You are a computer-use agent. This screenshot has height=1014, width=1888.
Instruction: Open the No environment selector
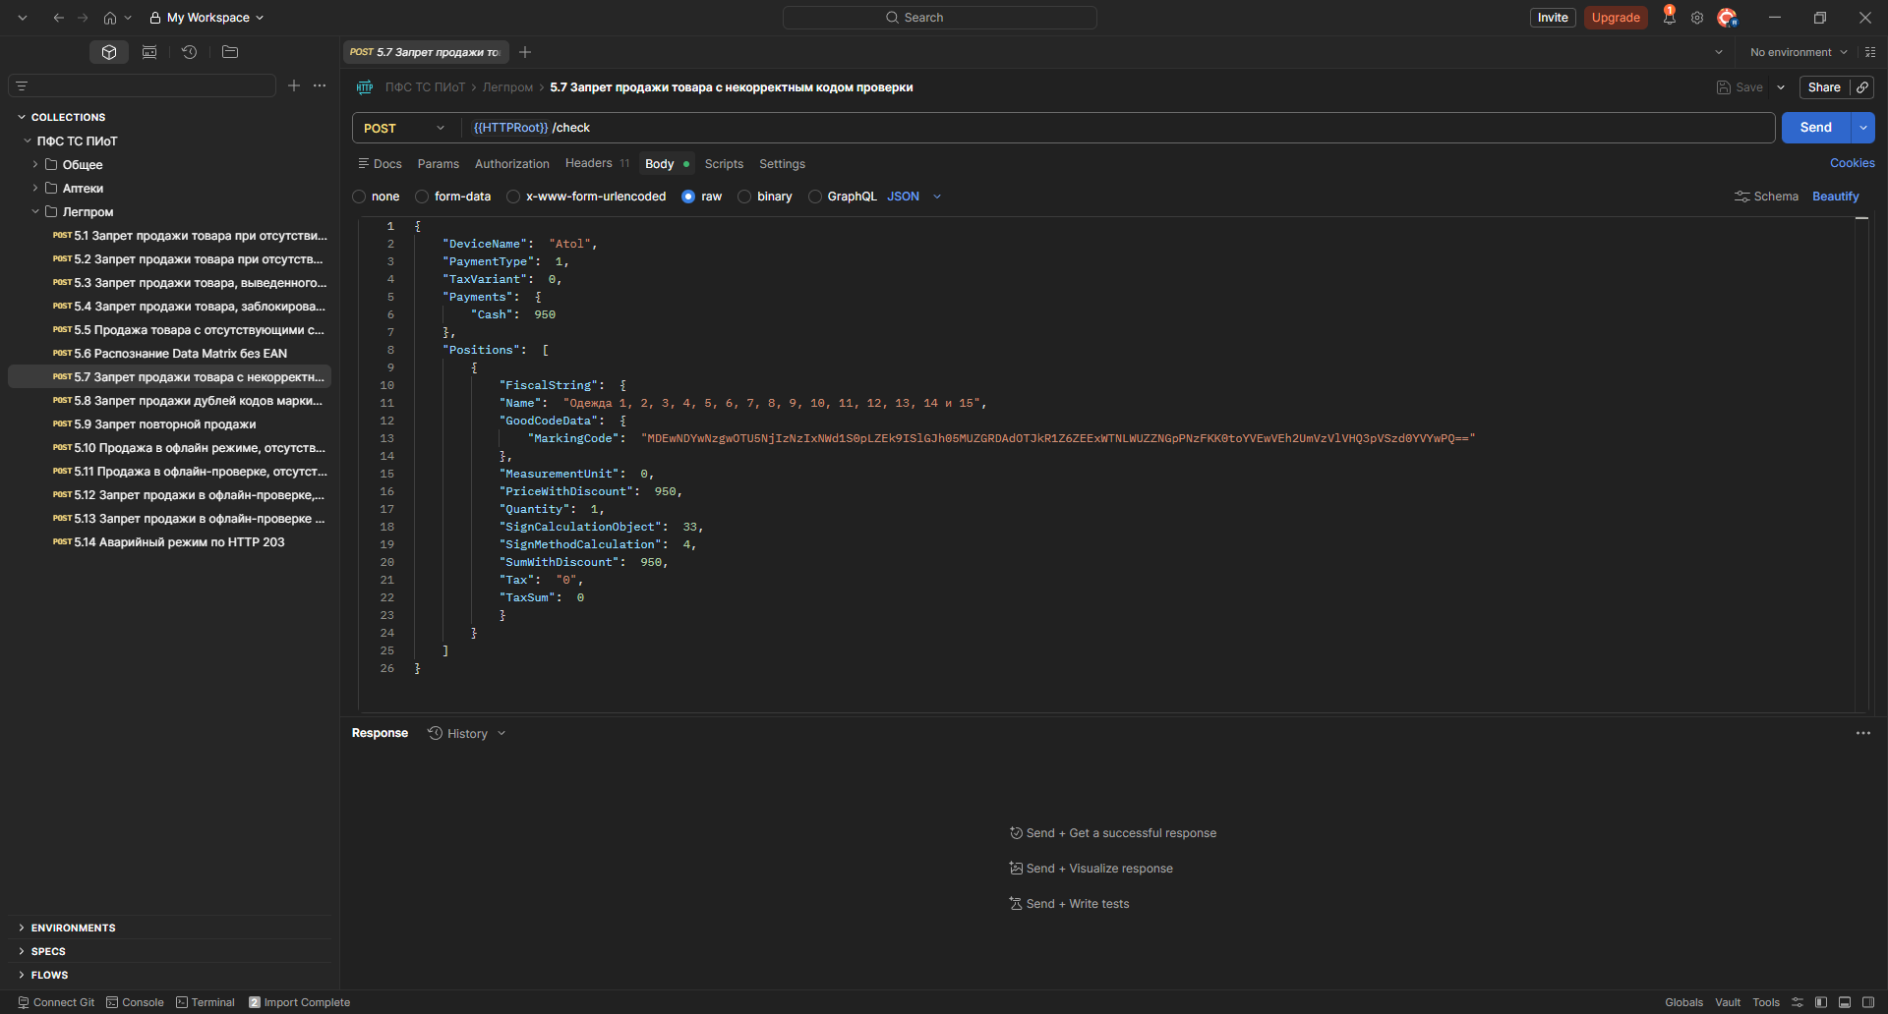click(x=1799, y=52)
